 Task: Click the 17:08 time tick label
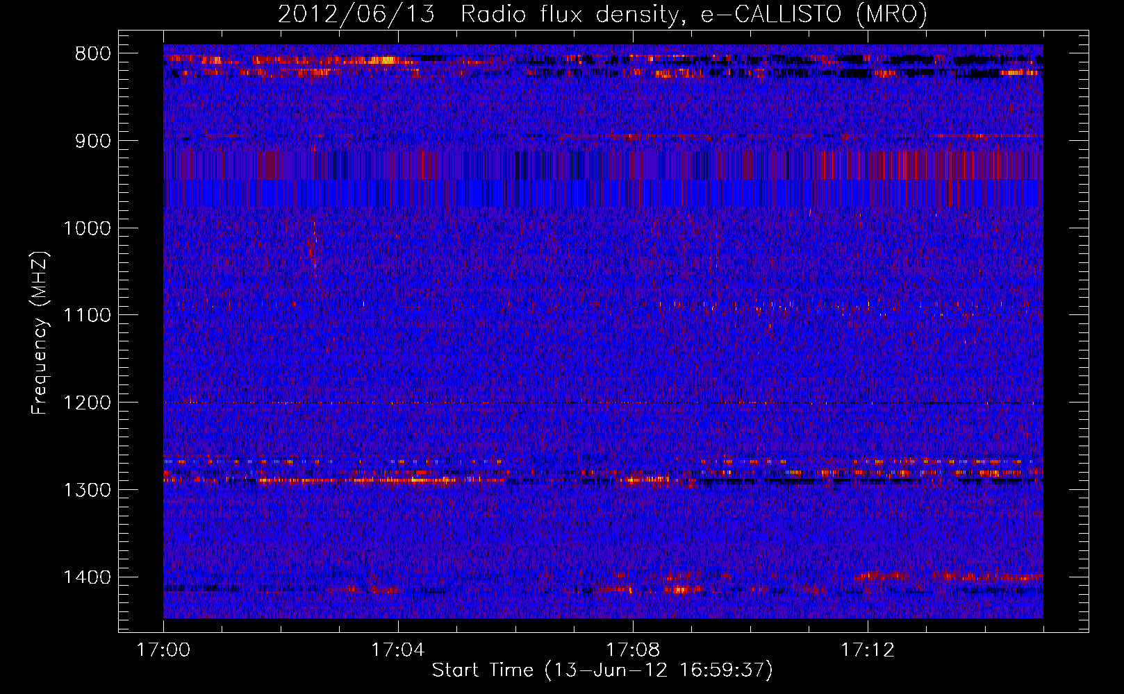coord(633,650)
